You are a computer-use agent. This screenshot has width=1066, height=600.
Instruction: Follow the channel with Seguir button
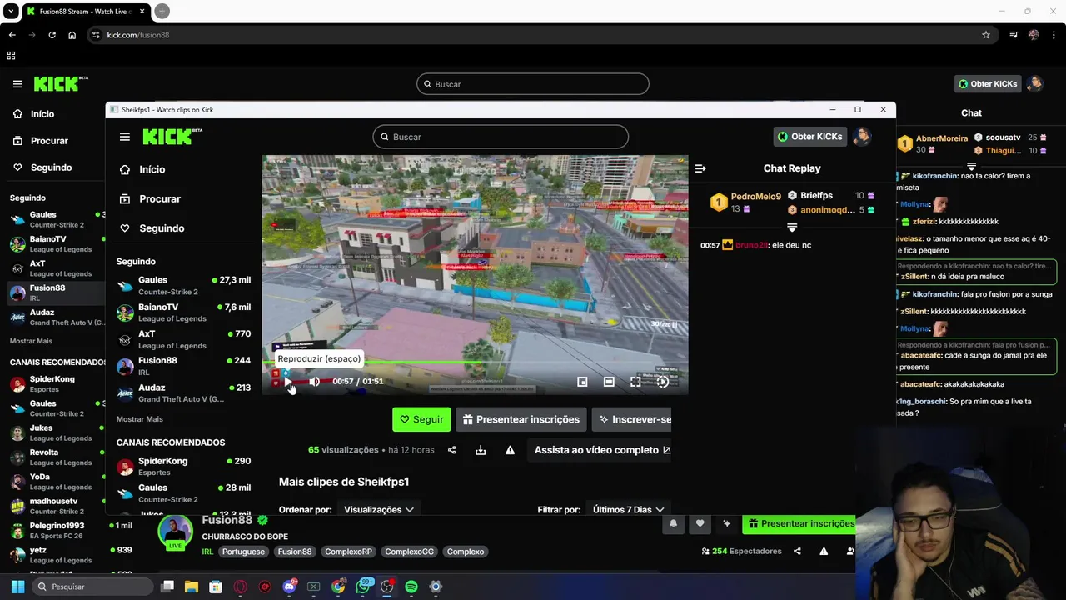point(421,419)
